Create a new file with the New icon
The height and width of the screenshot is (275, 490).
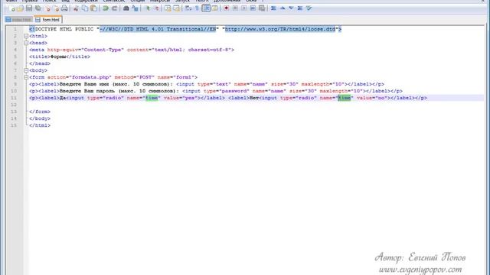click(12, 8)
